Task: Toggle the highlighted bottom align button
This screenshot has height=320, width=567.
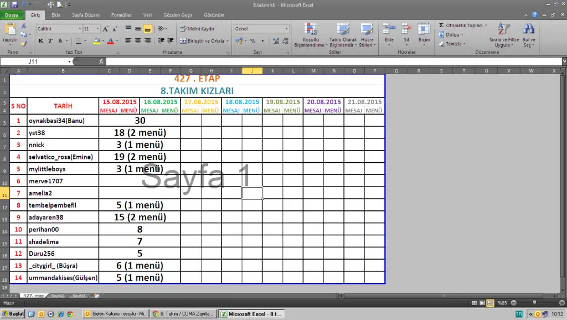Action: coord(147,28)
